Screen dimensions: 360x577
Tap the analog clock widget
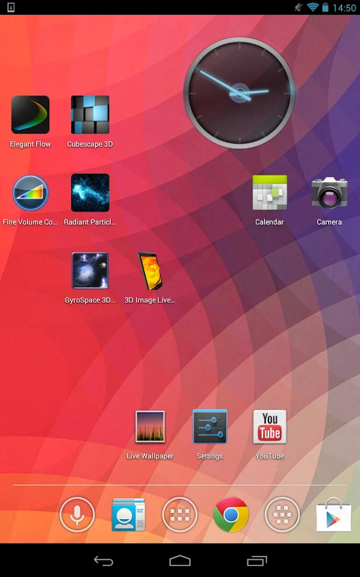pyautogui.click(x=240, y=93)
